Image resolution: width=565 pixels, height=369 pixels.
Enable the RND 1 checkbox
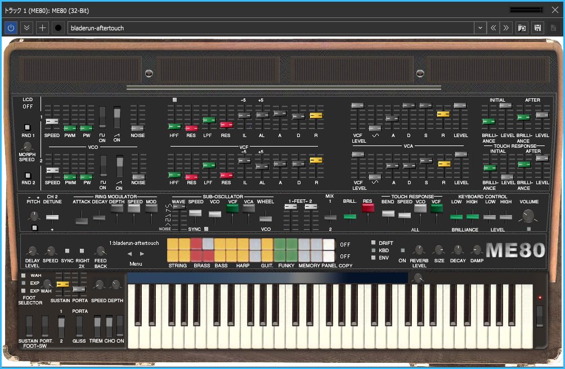tap(27, 127)
